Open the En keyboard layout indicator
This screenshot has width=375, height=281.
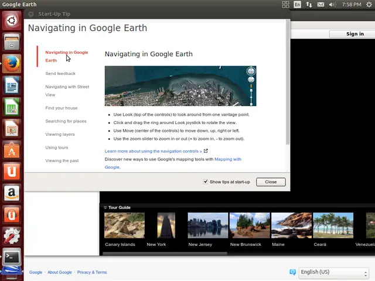coord(297,4)
